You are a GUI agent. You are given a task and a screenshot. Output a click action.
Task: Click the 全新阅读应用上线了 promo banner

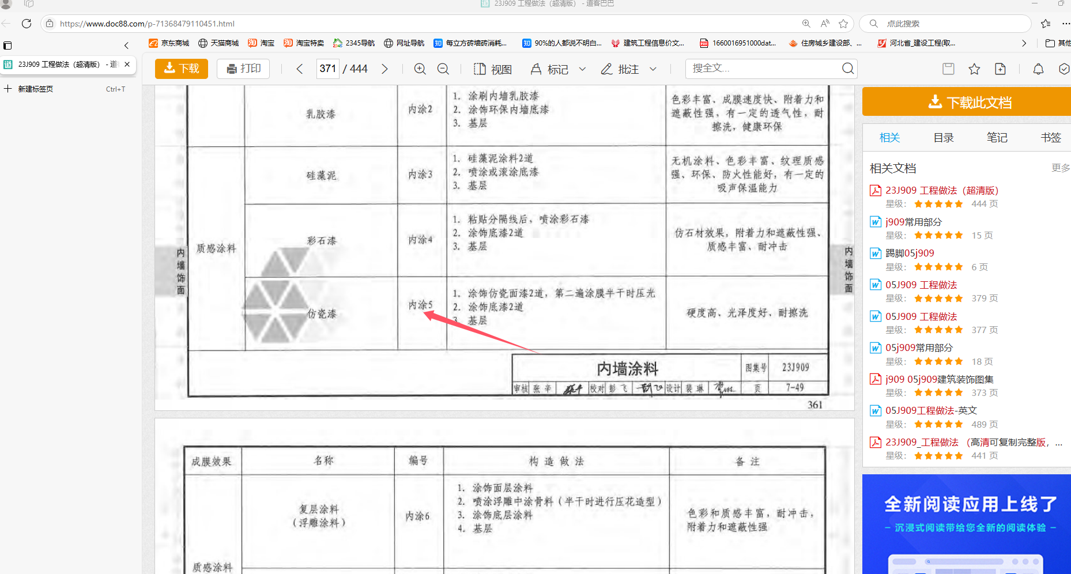coord(967,524)
